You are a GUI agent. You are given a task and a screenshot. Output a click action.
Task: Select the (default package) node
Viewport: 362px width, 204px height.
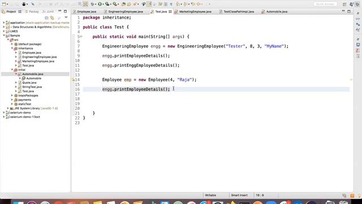click(x=30, y=44)
